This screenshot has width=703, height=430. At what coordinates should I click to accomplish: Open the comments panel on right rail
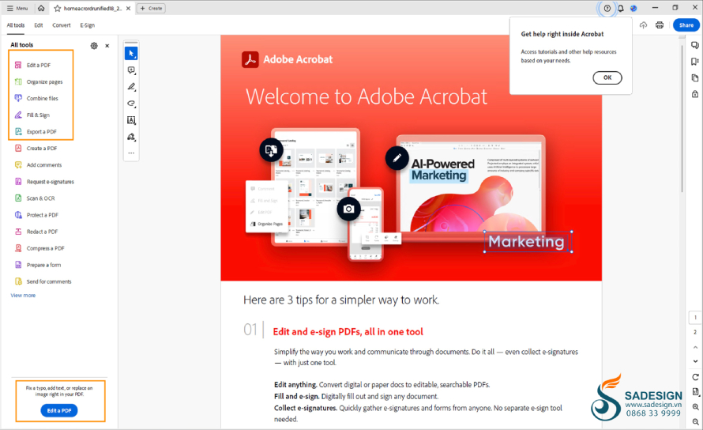(x=695, y=45)
